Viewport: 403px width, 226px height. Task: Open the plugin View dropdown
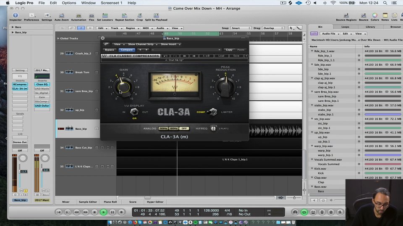119,44
